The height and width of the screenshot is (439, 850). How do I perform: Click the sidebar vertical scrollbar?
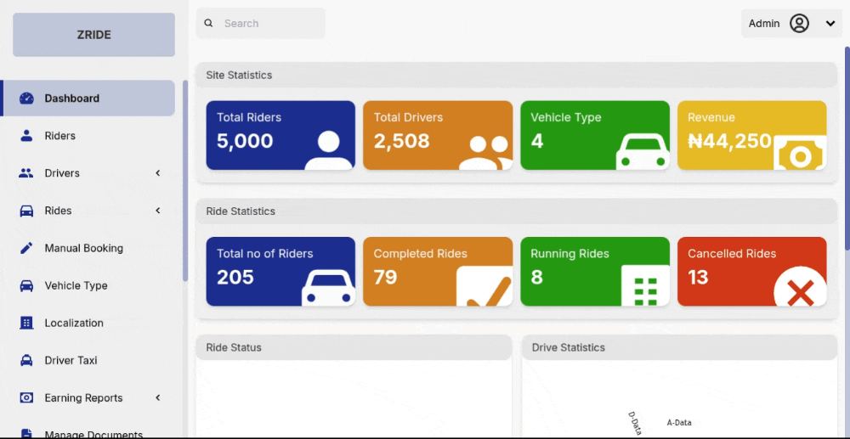pos(184,181)
